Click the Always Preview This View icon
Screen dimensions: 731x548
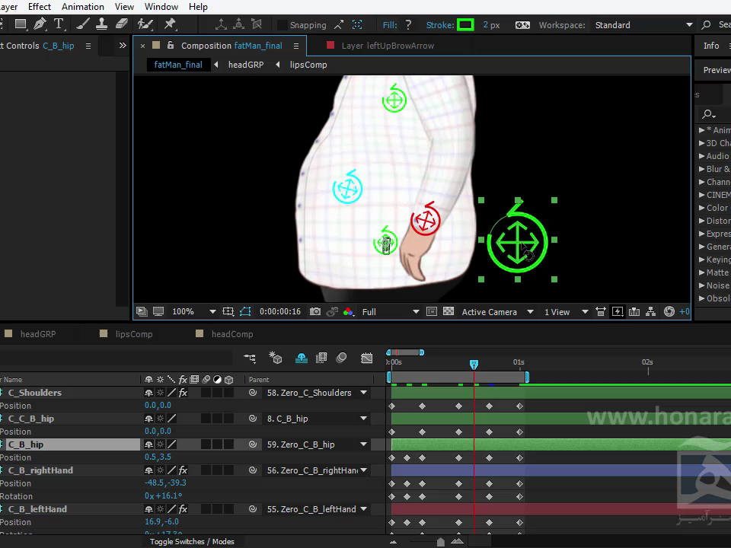pos(142,311)
